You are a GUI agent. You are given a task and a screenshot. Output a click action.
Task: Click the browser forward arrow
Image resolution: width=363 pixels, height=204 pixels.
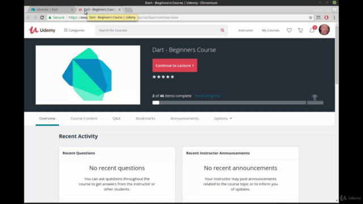pos(35,18)
